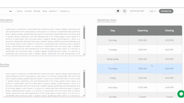Screen dimensions: 184x103
Task: Click the phone number link
Action: coord(137,11)
